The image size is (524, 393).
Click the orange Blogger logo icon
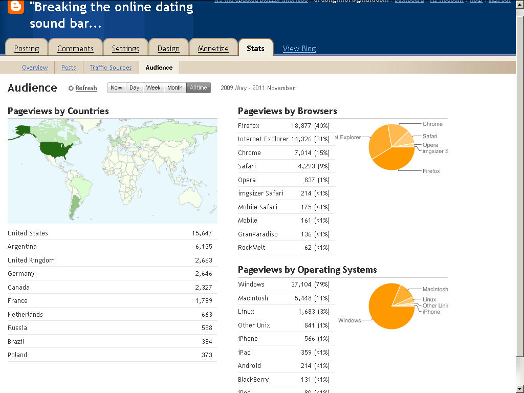[x=16, y=7]
